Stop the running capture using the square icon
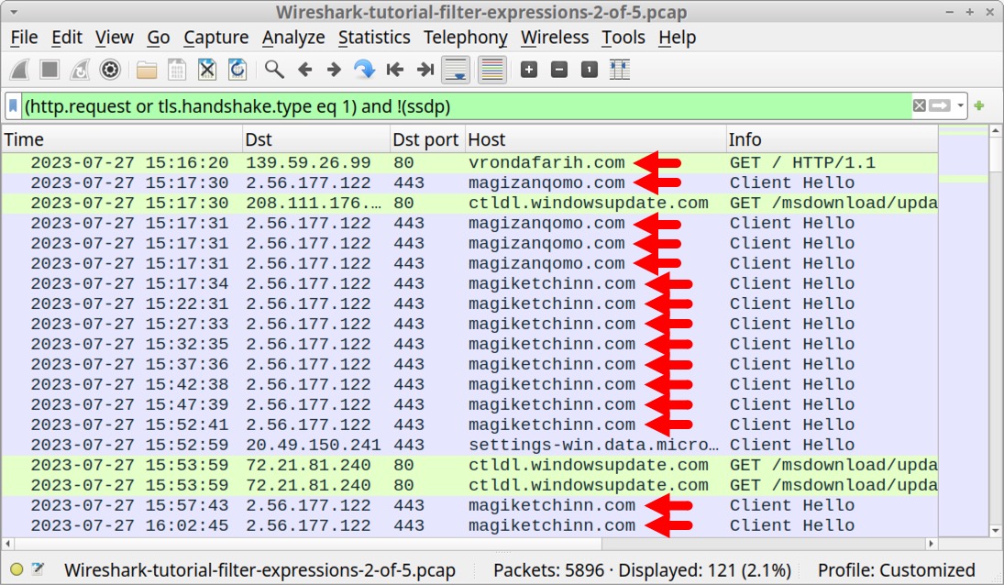The width and height of the screenshot is (1004, 585). pyautogui.click(x=50, y=69)
